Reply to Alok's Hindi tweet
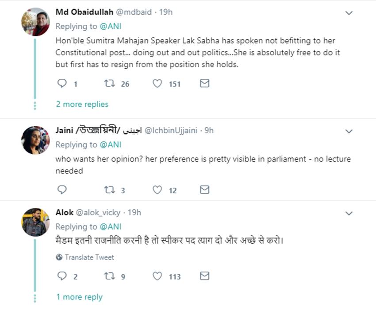The width and height of the screenshot is (376, 311). 62,276
